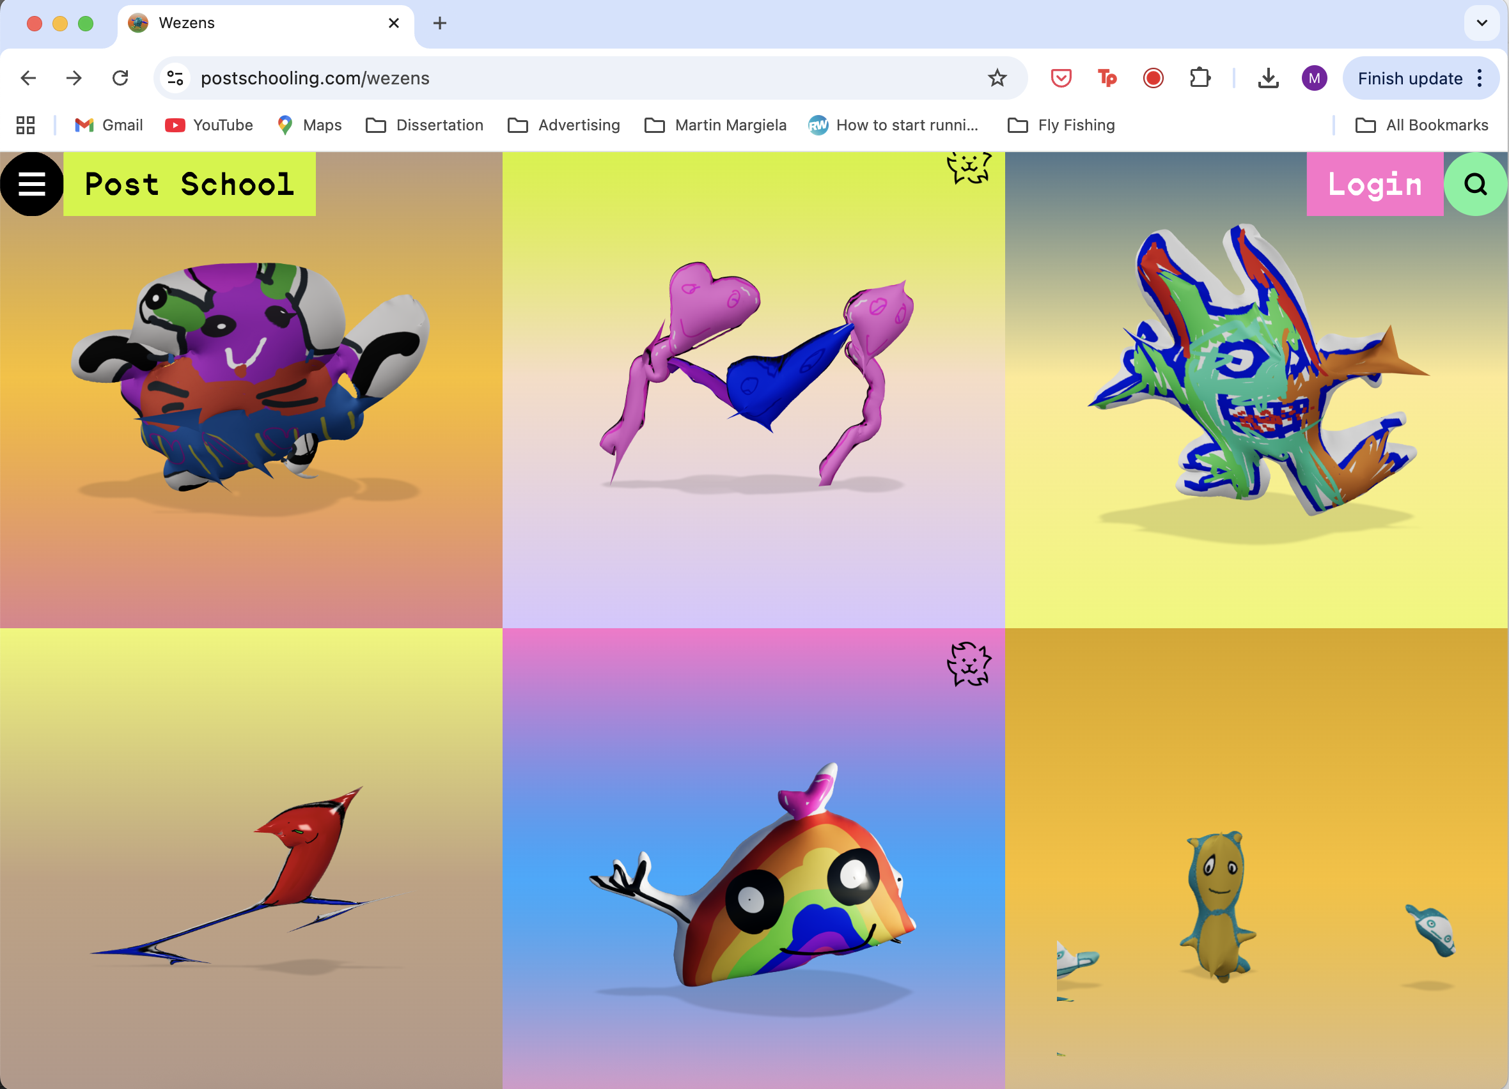Viewport: 1509px width, 1089px height.
Task: Open the Chrome extensions puzzle icon
Action: click(1200, 79)
